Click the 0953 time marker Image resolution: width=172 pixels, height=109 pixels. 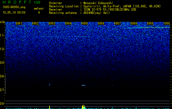point(52,23)
